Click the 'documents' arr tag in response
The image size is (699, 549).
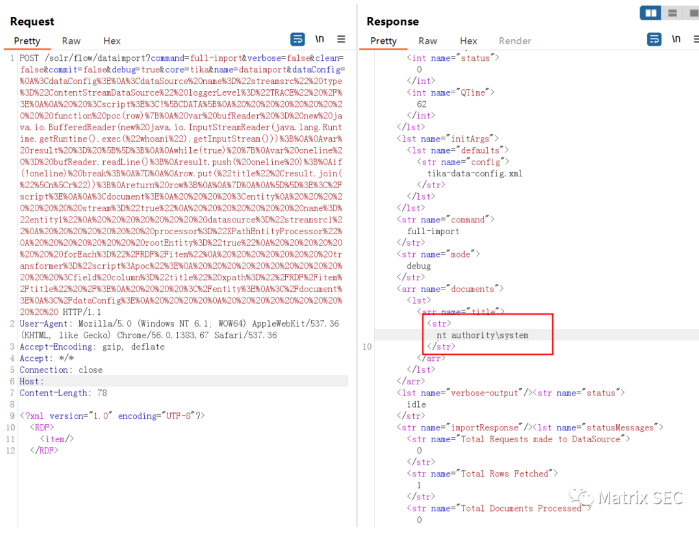pos(450,289)
